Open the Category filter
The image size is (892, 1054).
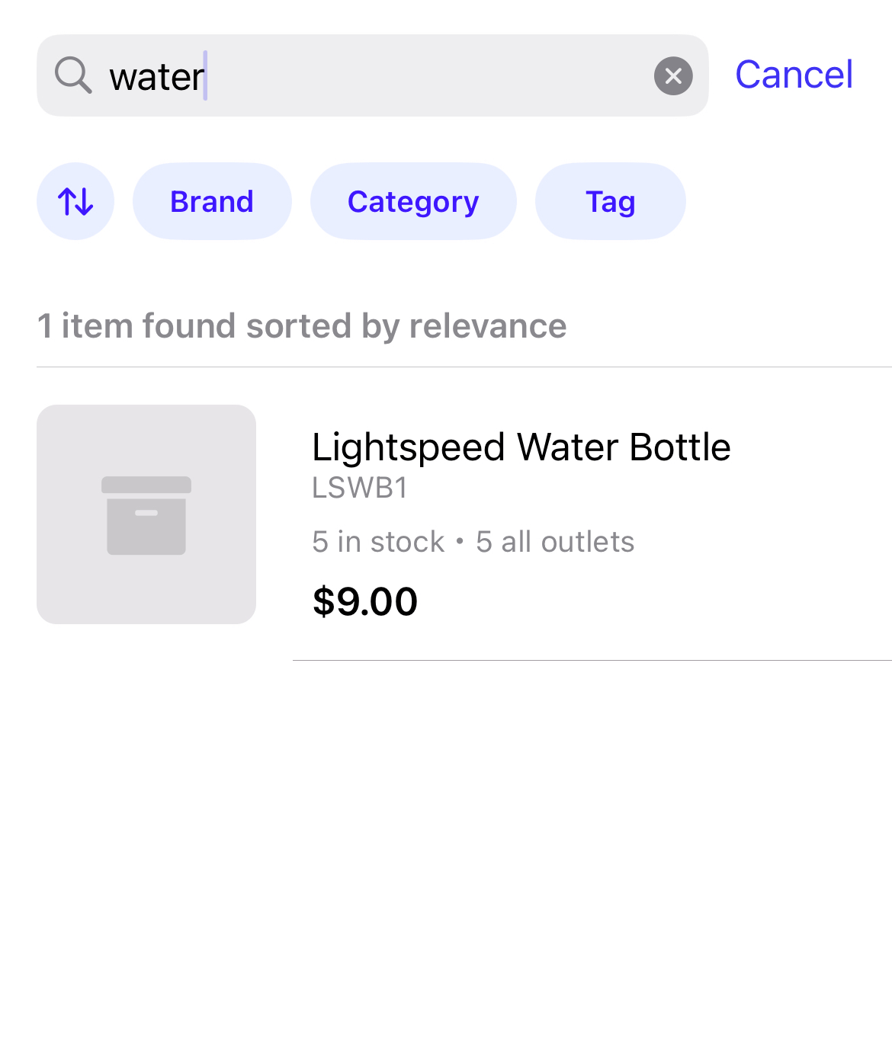point(413,201)
